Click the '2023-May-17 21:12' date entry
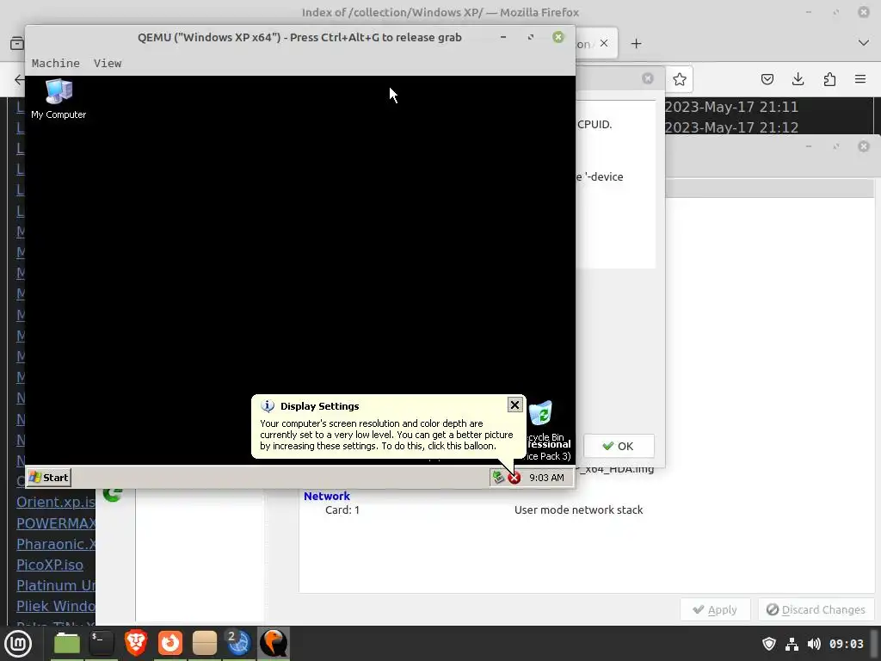This screenshot has height=661, width=881. [x=731, y=127]
